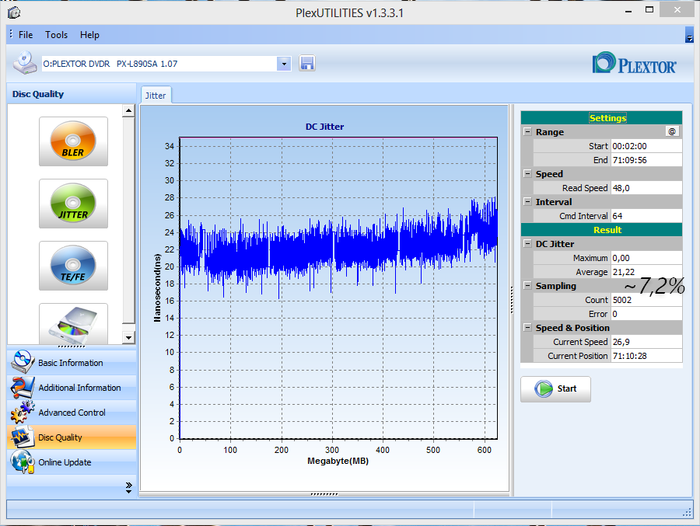The image size is (700, 526).
Task: Click the @ button in Range row
Action: pos(672,131)
